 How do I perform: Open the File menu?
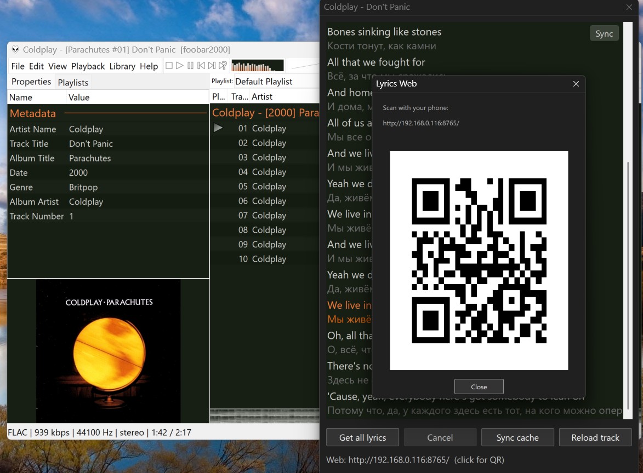click(18, 66)
